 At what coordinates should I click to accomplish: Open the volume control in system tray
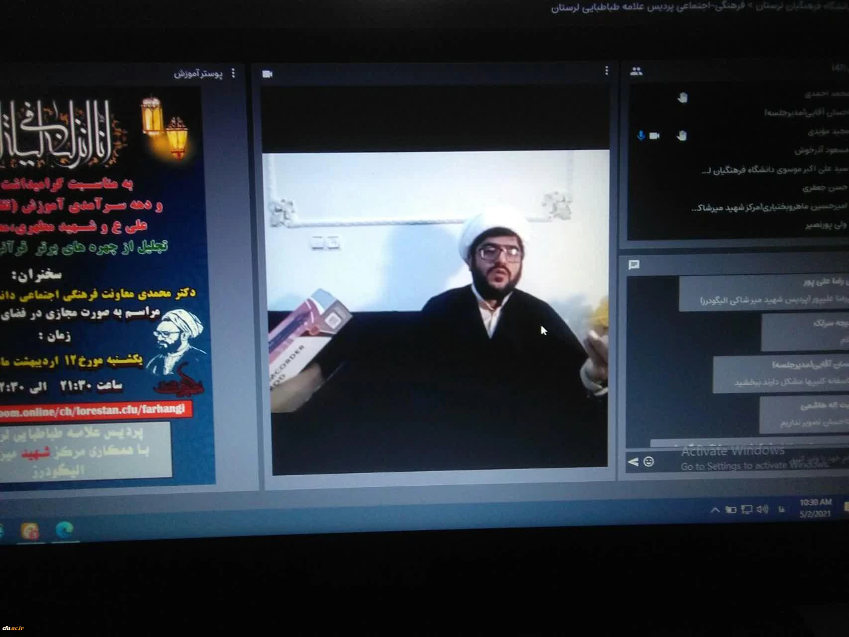pos(762,509)
